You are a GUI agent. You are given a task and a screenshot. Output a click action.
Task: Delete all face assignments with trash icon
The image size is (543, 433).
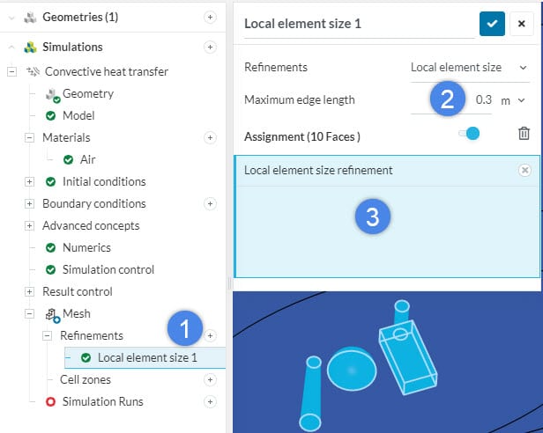coord(524,134)
